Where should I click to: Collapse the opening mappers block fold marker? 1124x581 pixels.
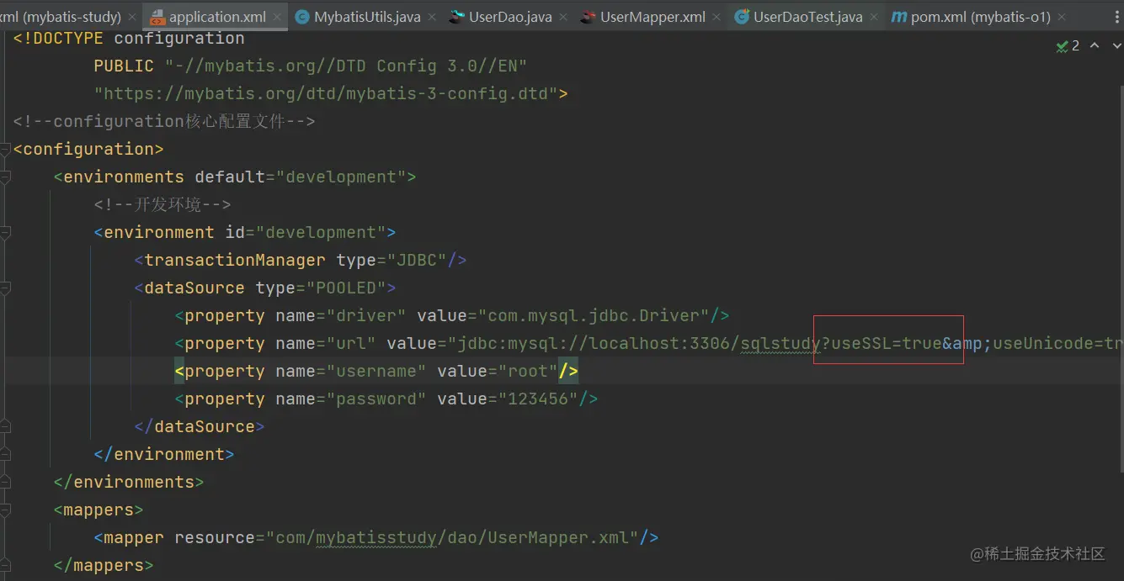pyautogui.click(x=5, y=510)
